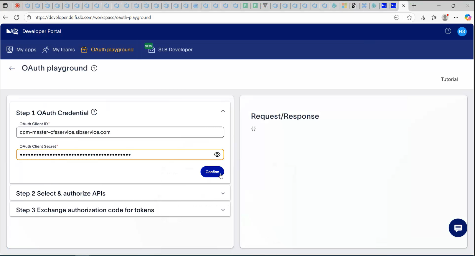This screenshot has height=256, width=475.
Task: Open My teams navigation item
Action: (59, 50)
